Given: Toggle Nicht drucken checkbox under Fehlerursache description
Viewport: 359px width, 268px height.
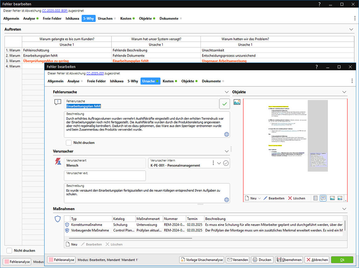Looking at the screenshot, I should click(69, 143).
